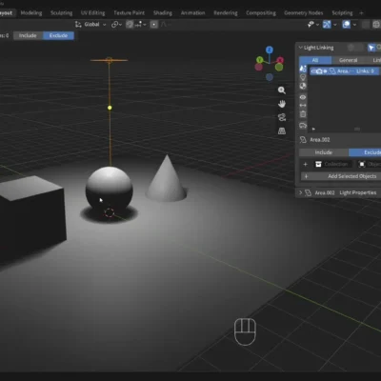This screenshot has height=381, width=381.
Task: Open the UV Editing workspace tab
Action: (92, 13)
